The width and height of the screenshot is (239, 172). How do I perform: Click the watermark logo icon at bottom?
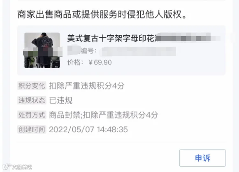(x=7, y=167)
